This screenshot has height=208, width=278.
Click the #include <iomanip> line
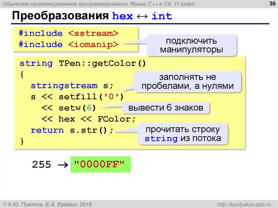(69, 44)
